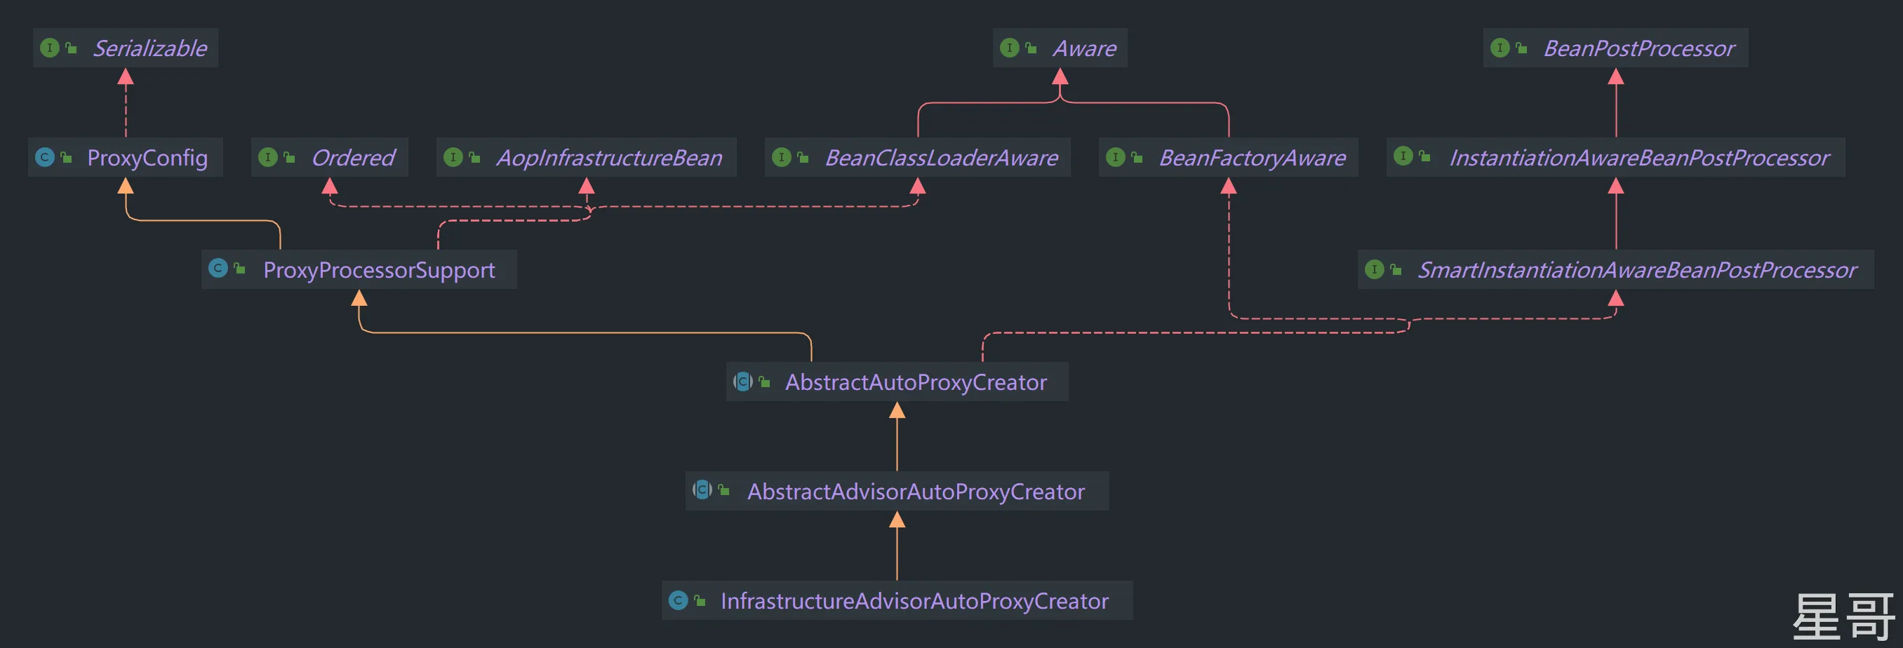Click the class icon beside ProxyConfig
This screenshot has width=1903, height=648.
click(x=45, y=157)
